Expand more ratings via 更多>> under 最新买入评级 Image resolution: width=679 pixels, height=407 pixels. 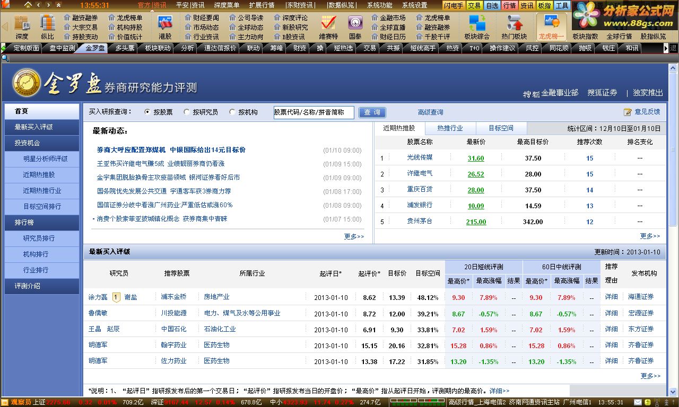(x=650, y=376)
